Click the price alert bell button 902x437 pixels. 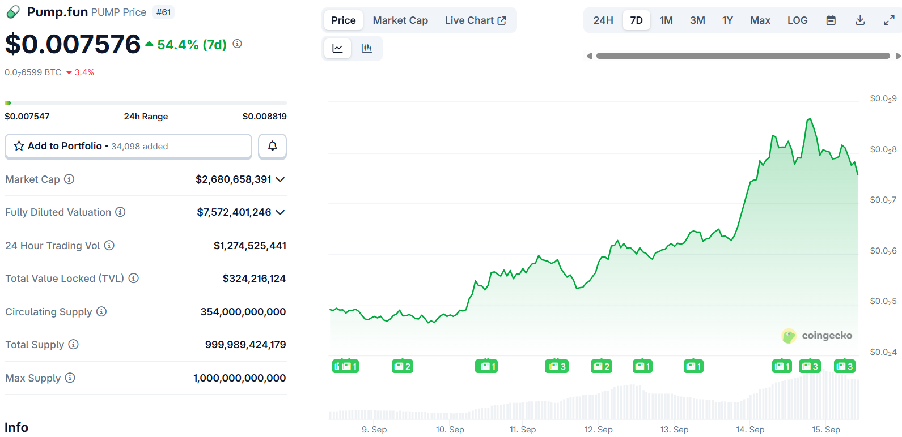272,146
